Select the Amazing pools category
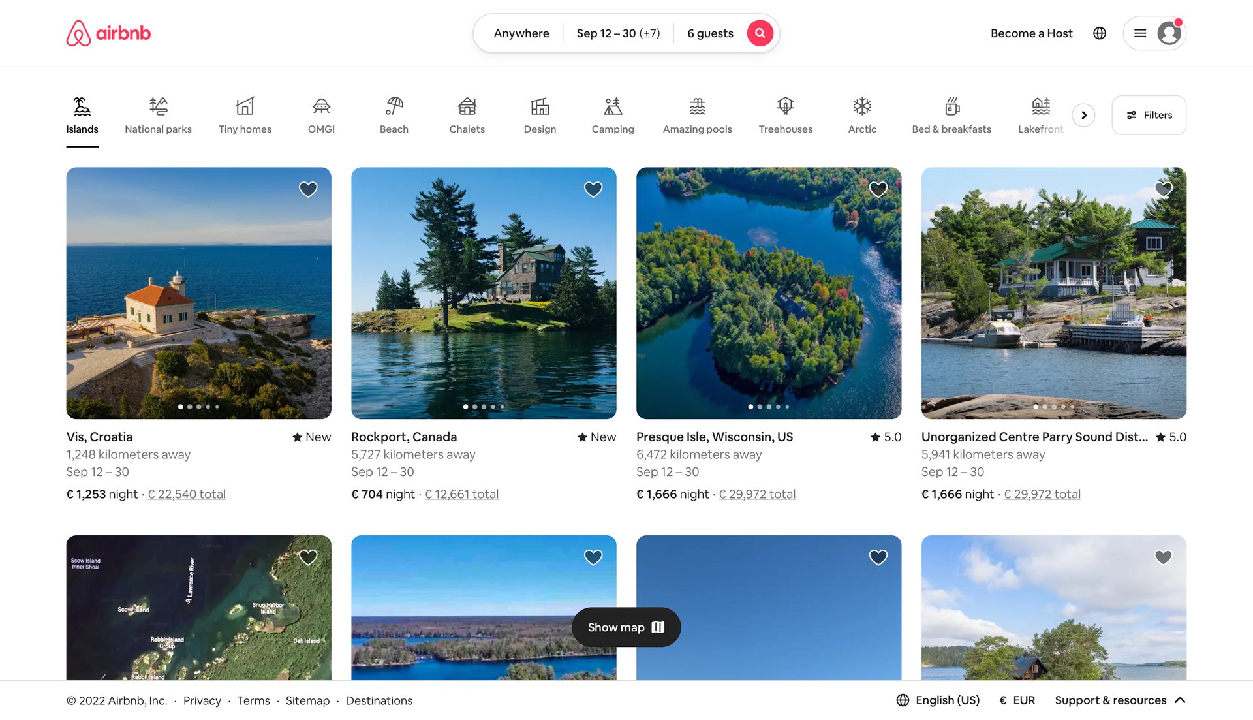This screenshot has height=720, width=1253. (696, 114)
